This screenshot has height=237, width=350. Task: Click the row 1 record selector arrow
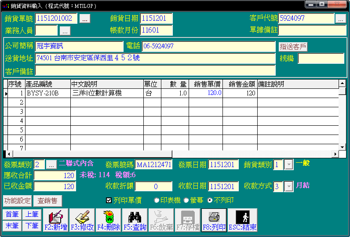point(6,93)
